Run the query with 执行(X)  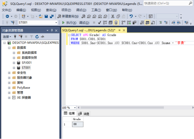69,23
